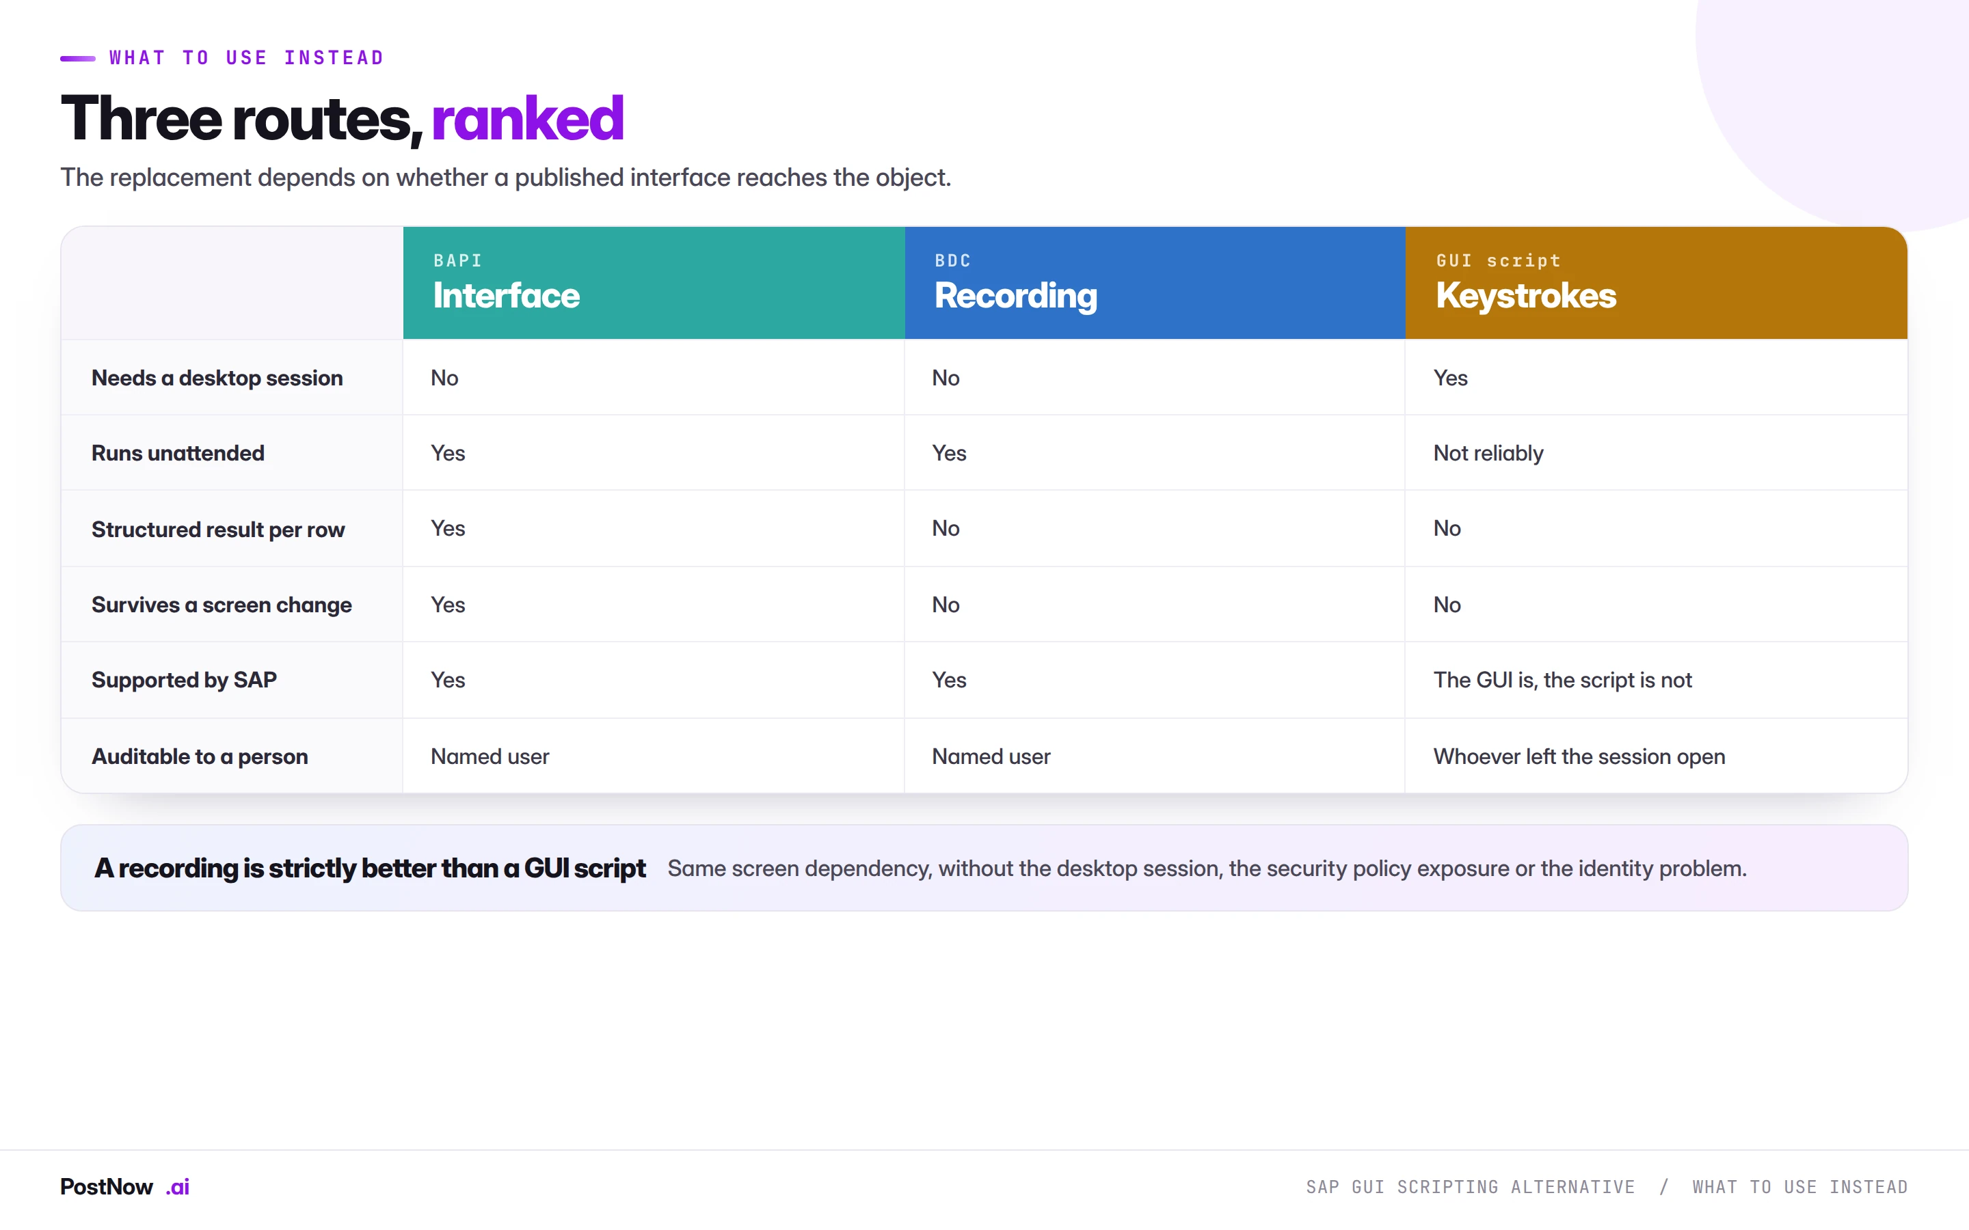1969x1230 pixels.
Task: Click the "Same screen dependency" callout description
Action: 1207,869
